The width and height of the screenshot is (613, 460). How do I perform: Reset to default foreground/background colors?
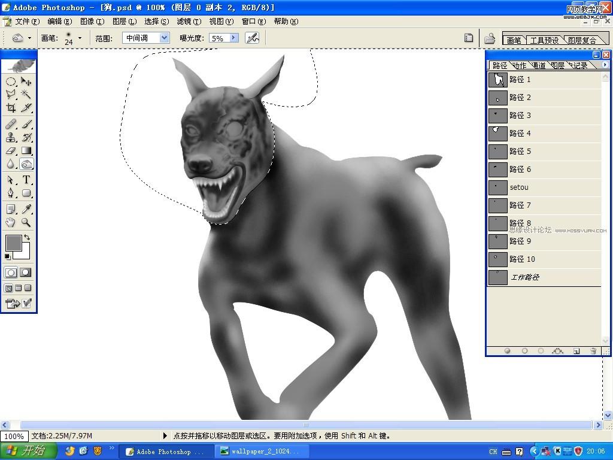click(7, 256)
